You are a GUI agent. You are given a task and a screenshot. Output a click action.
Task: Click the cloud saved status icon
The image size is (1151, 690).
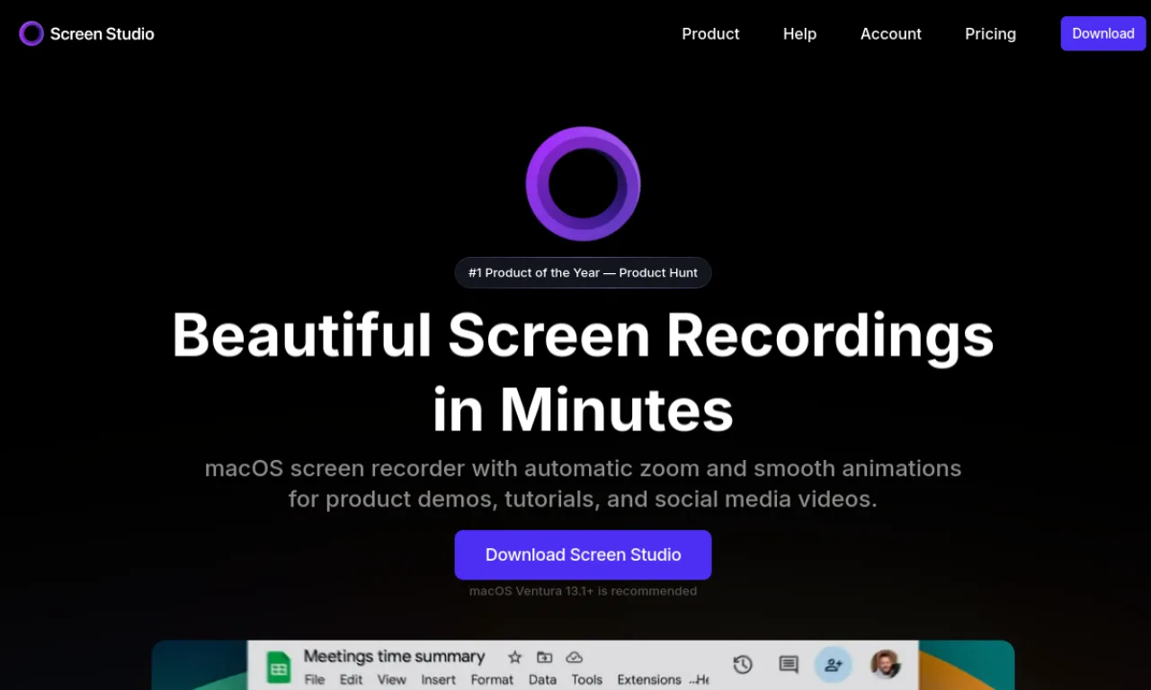[x=574, y=658]
